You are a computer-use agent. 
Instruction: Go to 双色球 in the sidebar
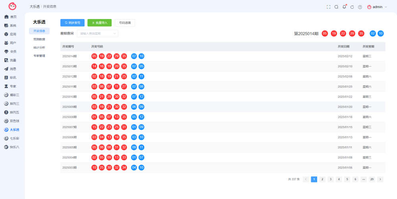click(x=12, y=121)
